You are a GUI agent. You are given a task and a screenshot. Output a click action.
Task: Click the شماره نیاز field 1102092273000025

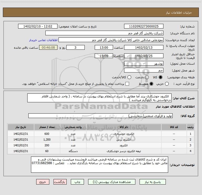click(144, 26)
